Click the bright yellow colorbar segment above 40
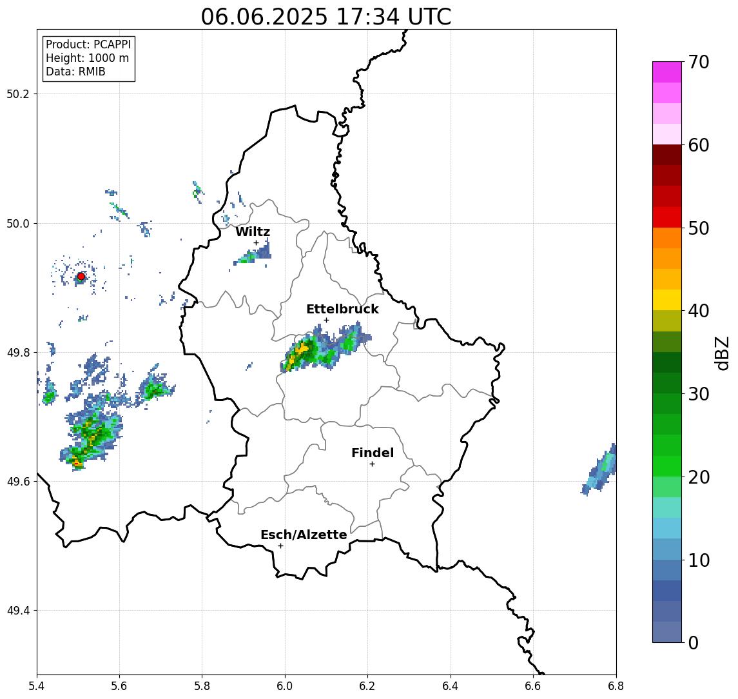Image resolution: width=738 pixels, height=699 pixels. pyautogui.click(x=667, y=300)
